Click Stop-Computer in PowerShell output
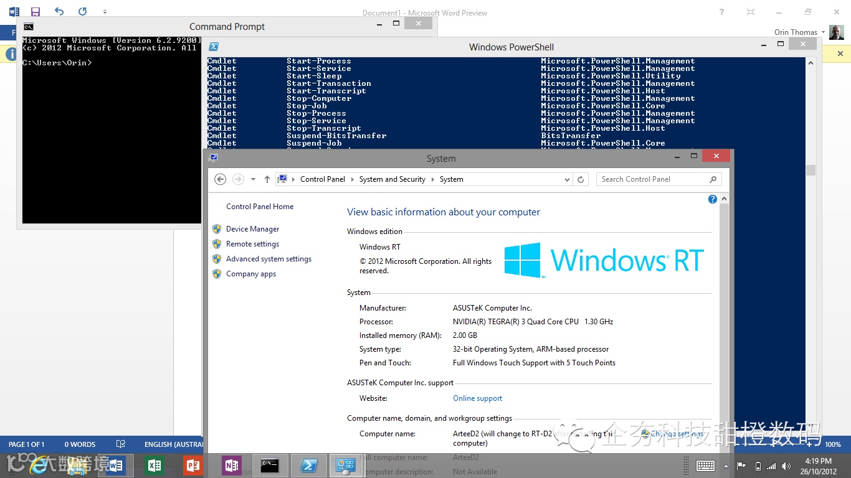 click(319, 98)
